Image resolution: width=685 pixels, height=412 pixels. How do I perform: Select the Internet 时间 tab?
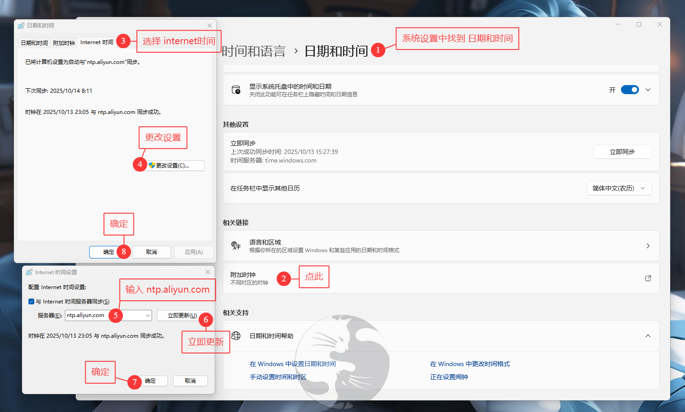click(x=96, y=42)
